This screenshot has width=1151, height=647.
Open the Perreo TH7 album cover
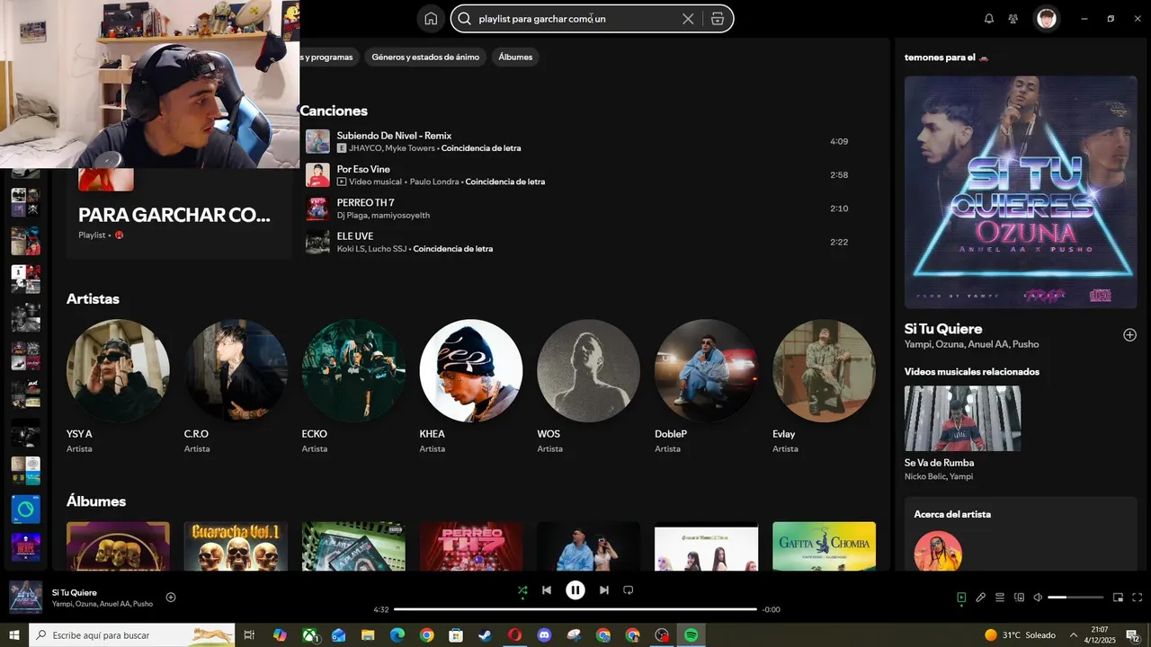tap(471, 546)
